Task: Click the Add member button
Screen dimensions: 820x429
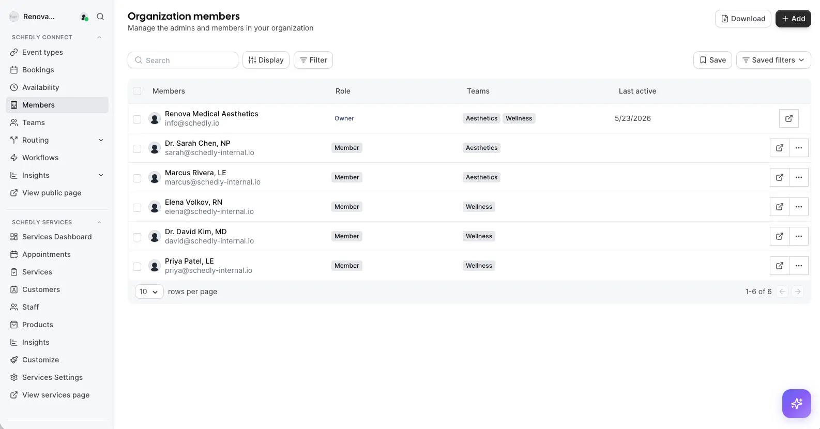Action: pyautogui.click(x=793, y=19)
